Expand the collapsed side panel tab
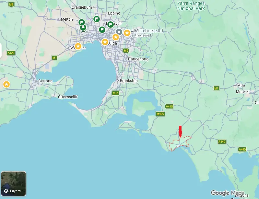This screenshot has width=259, height=199. [x=1, y=50]
